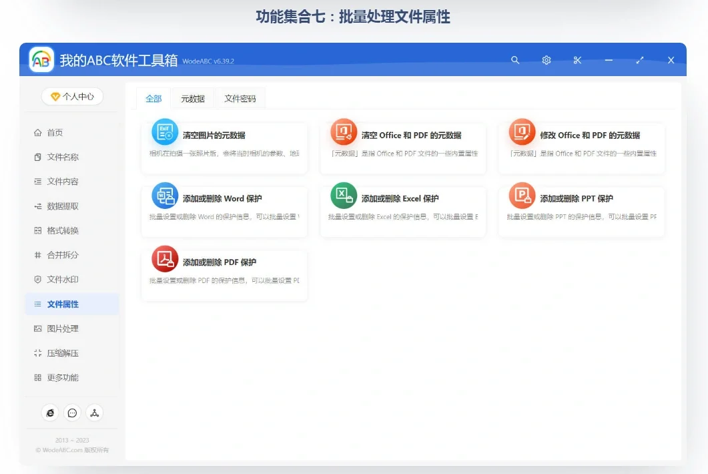Select the 修改 Office 和 PDF 的元数据 icon
708x474 pixels.
coord(522,132)
